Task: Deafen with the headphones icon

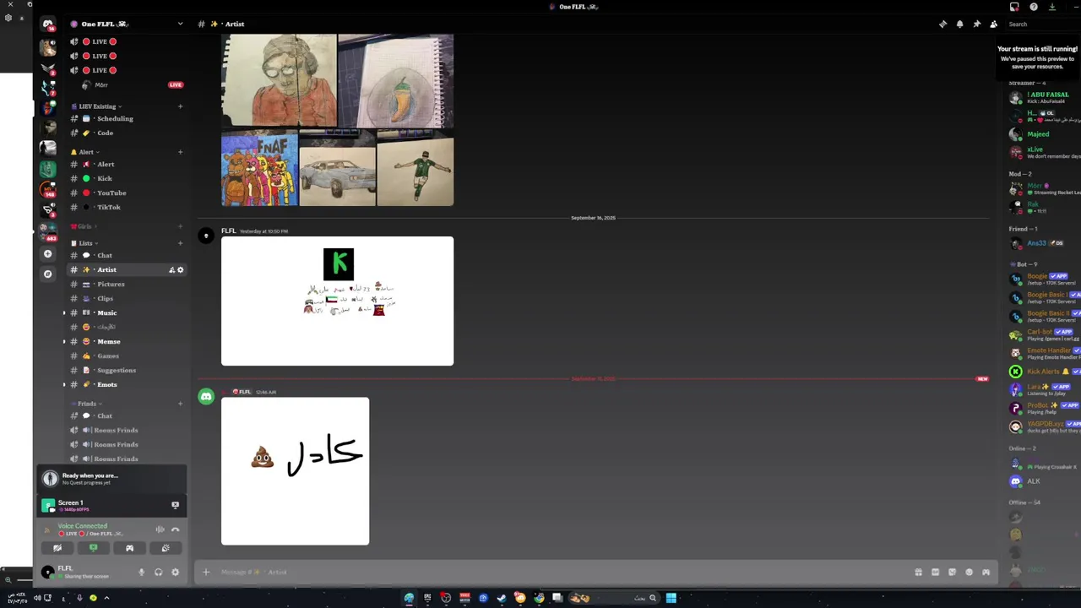Action: click(x=158, y=573)
